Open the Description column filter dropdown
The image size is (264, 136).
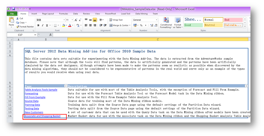(246, 86)
